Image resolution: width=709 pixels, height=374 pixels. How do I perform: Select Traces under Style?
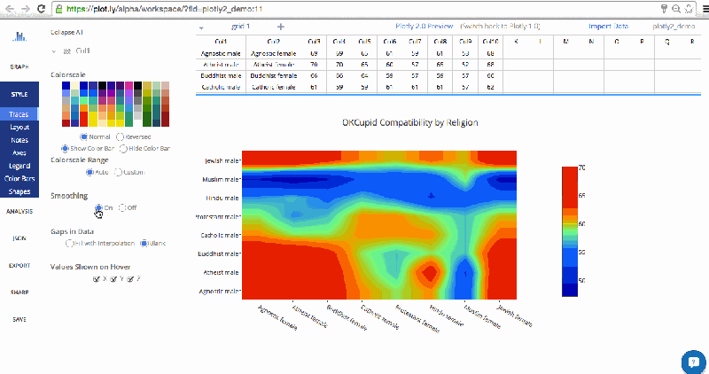point(19,114)
